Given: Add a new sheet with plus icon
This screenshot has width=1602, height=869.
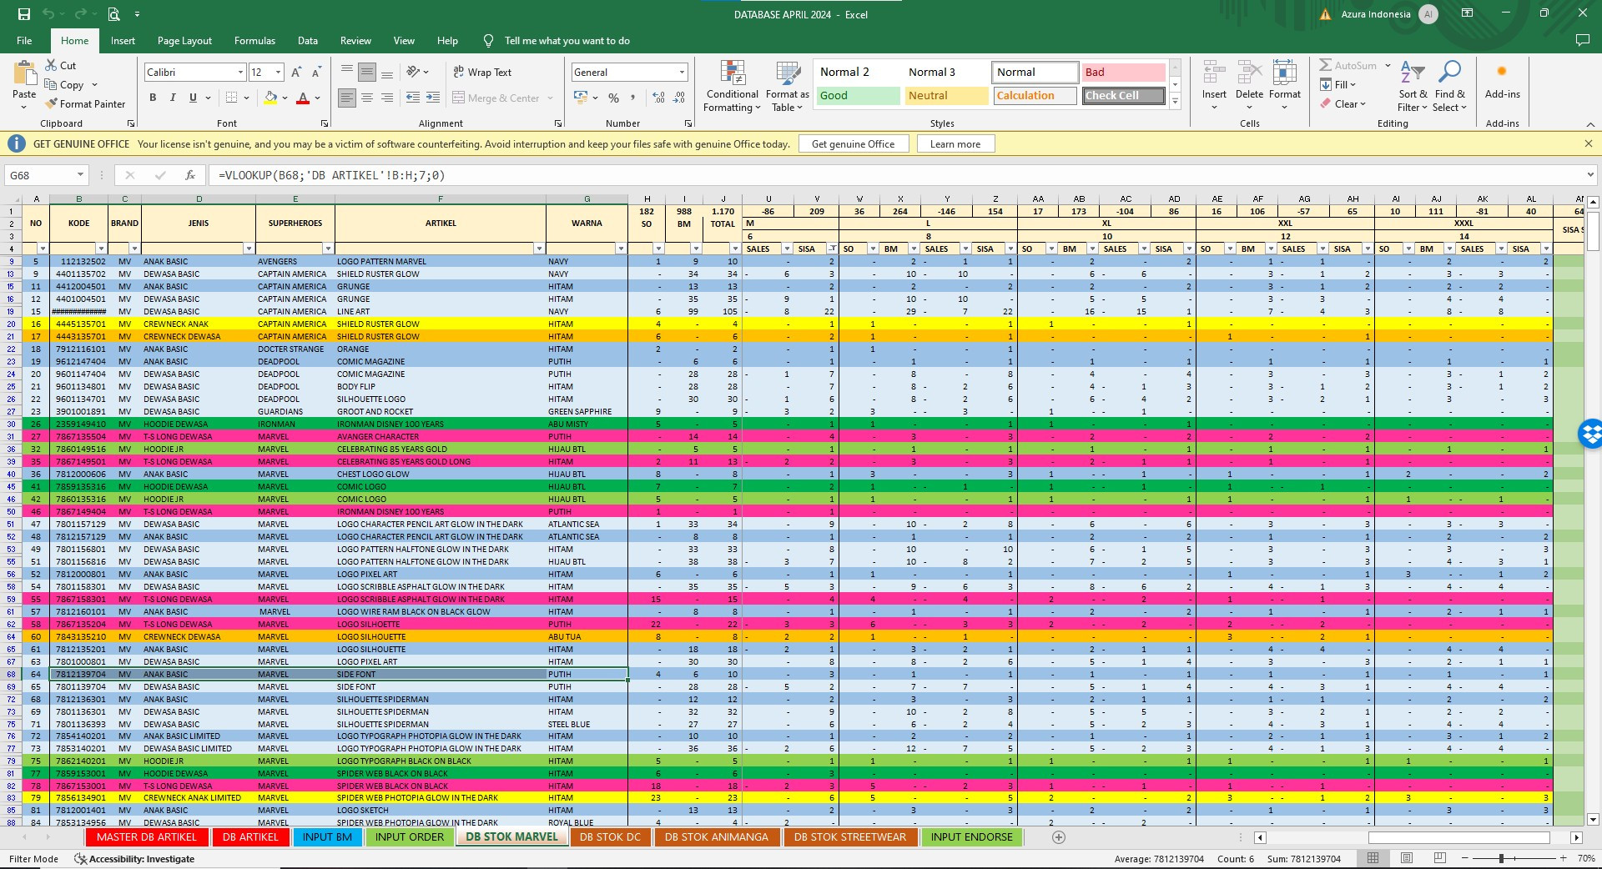Looking at the screenshot, I should click(x=1058, y=837).
